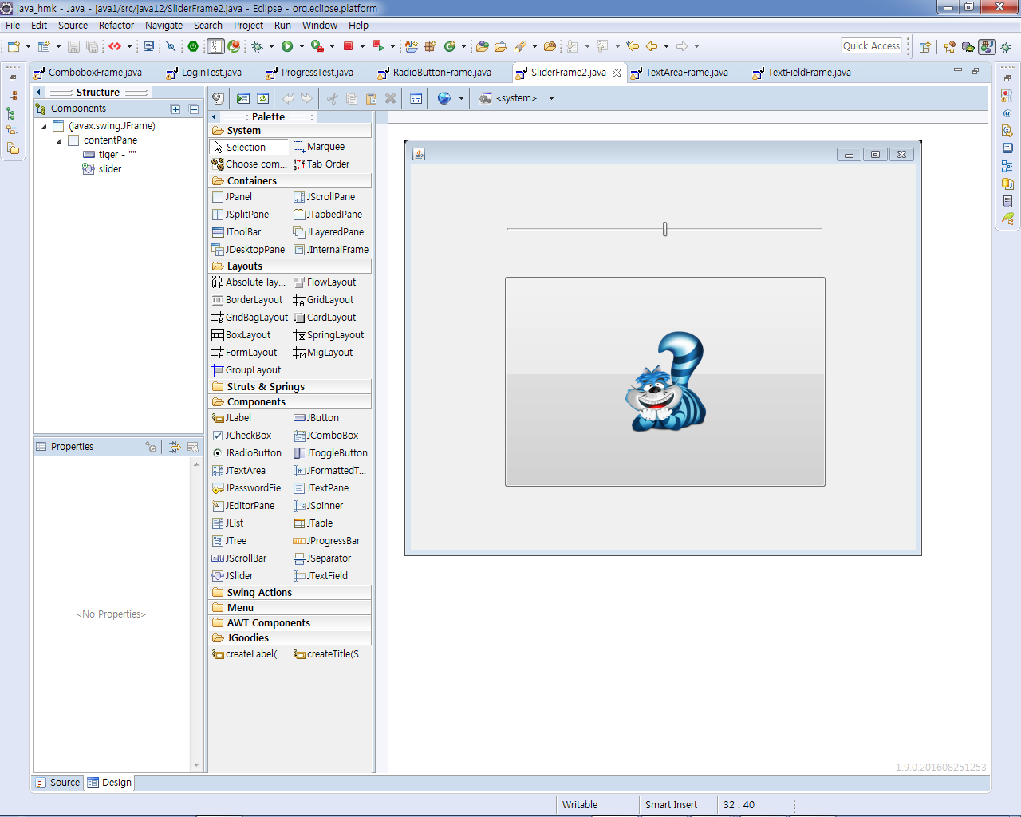Select the JSlider palette component

tap(233, 576)
